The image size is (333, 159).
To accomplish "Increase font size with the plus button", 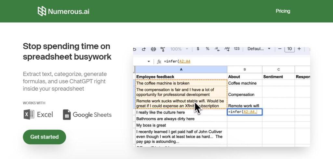I will point(299,49).
